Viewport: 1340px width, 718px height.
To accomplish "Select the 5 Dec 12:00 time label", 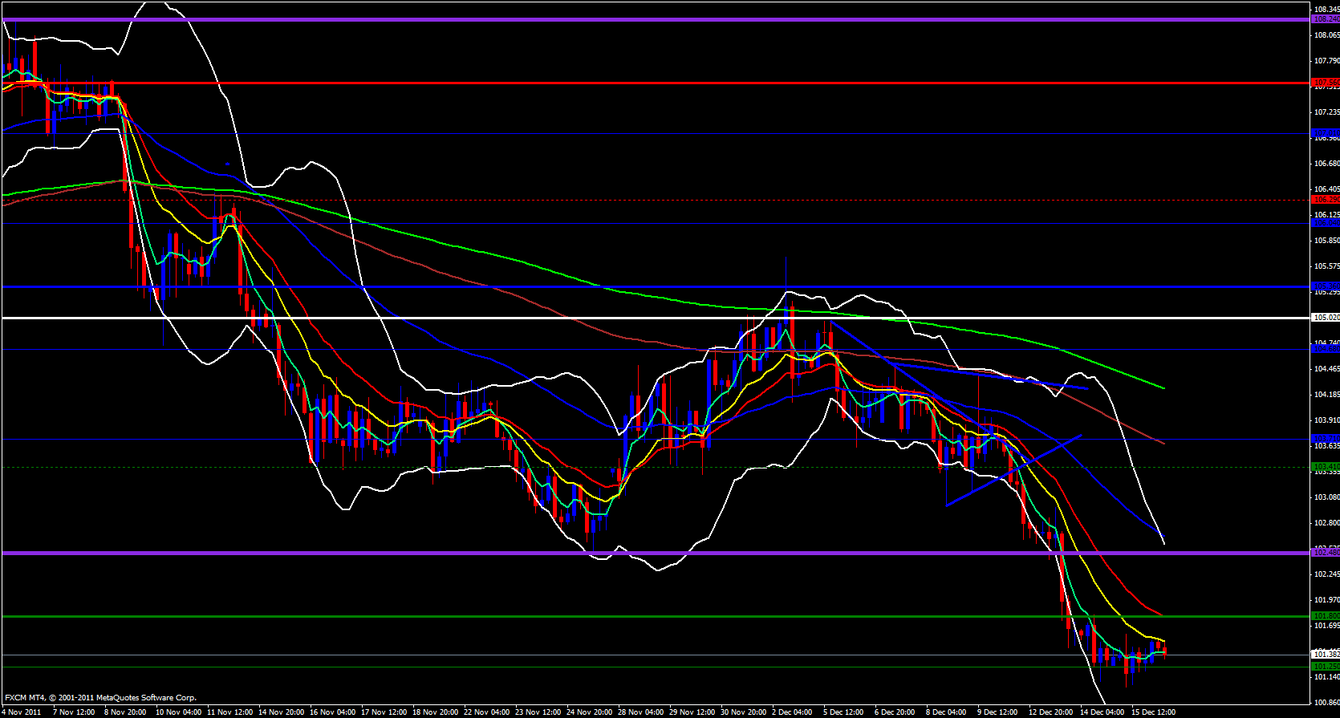I will point(842,712).
